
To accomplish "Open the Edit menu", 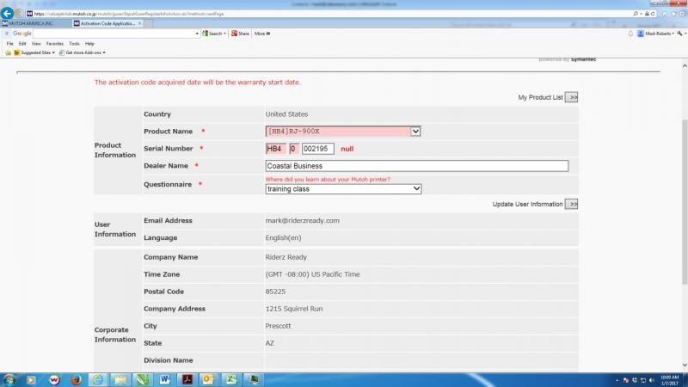I will (22, 44).
